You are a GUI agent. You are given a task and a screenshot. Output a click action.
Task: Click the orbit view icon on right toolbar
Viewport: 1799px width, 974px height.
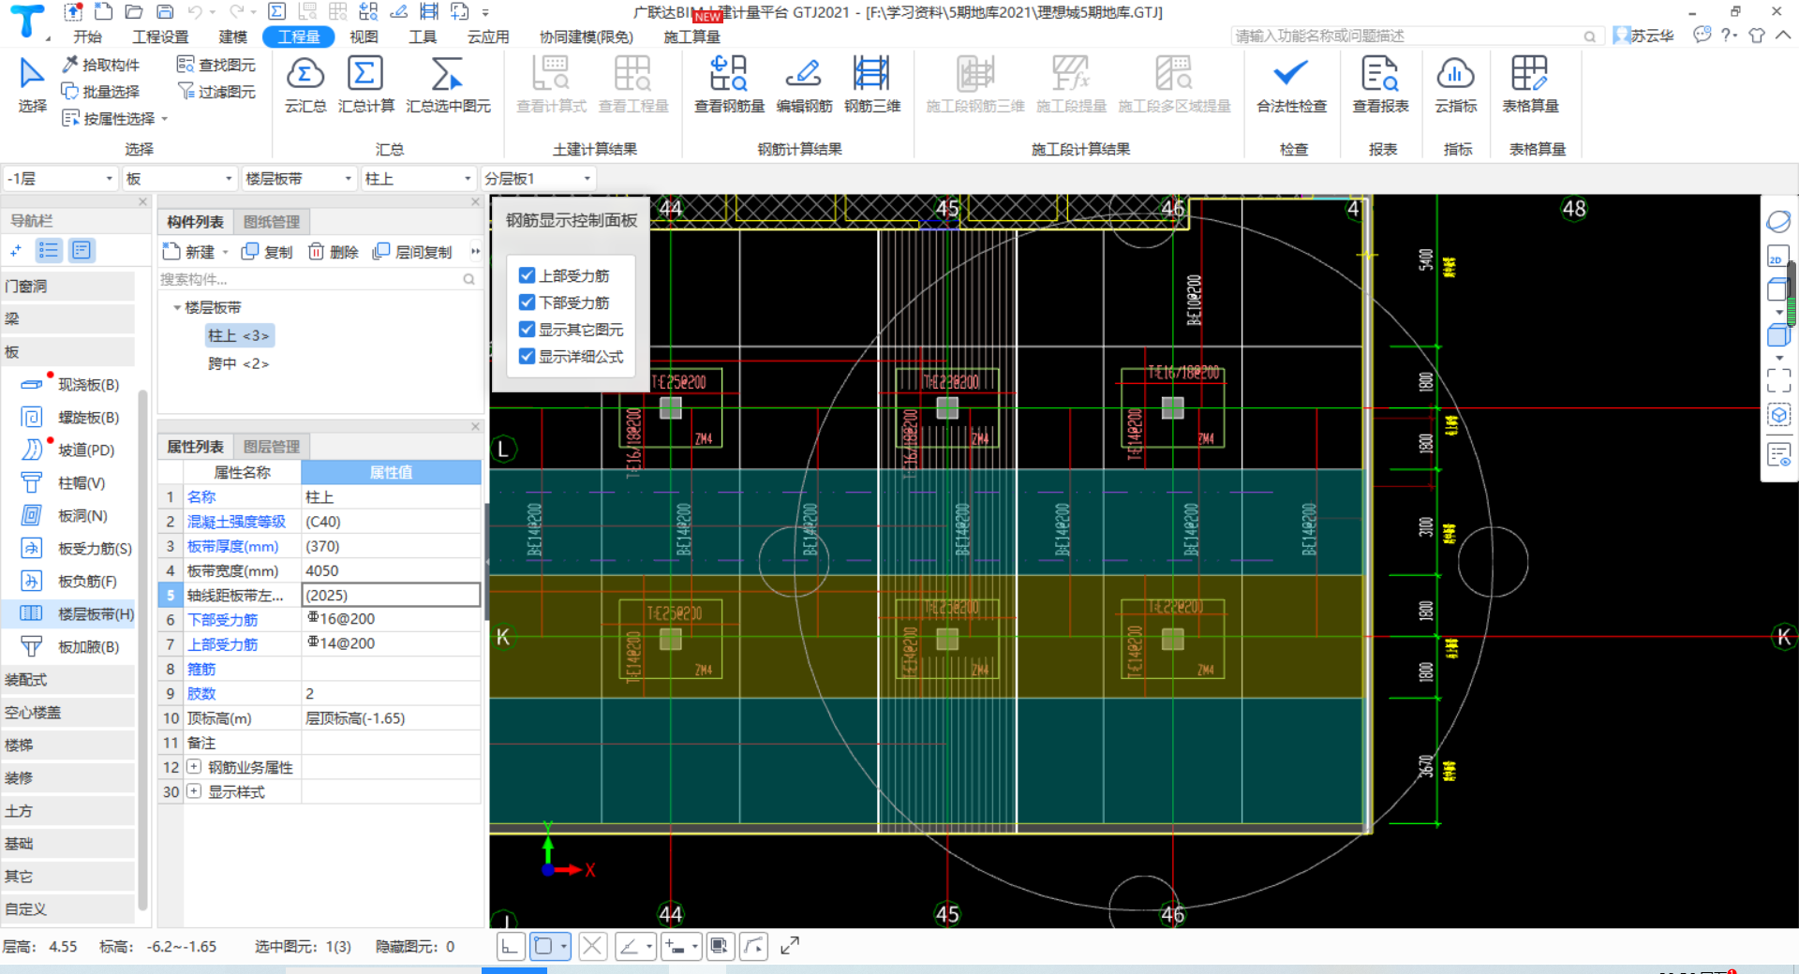click(1777, 222)
